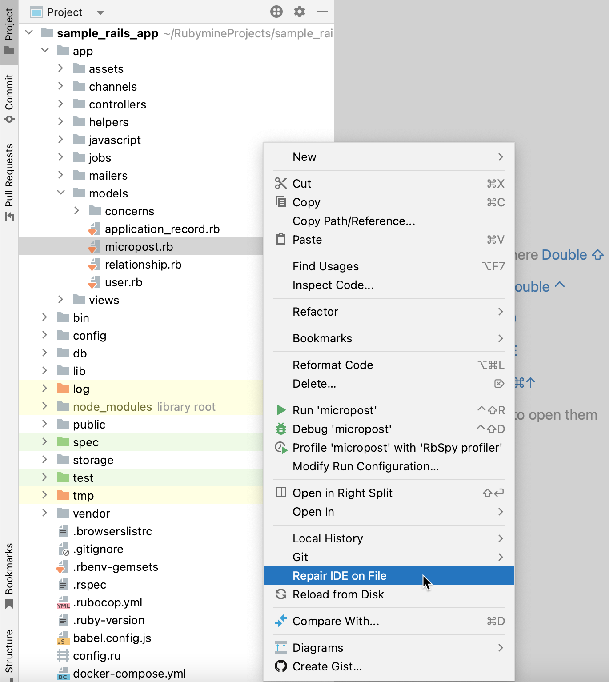The width and height of the screenshot is (609, 682).
Task: Click the Reload from Disk icon
Action: point(280,594)
